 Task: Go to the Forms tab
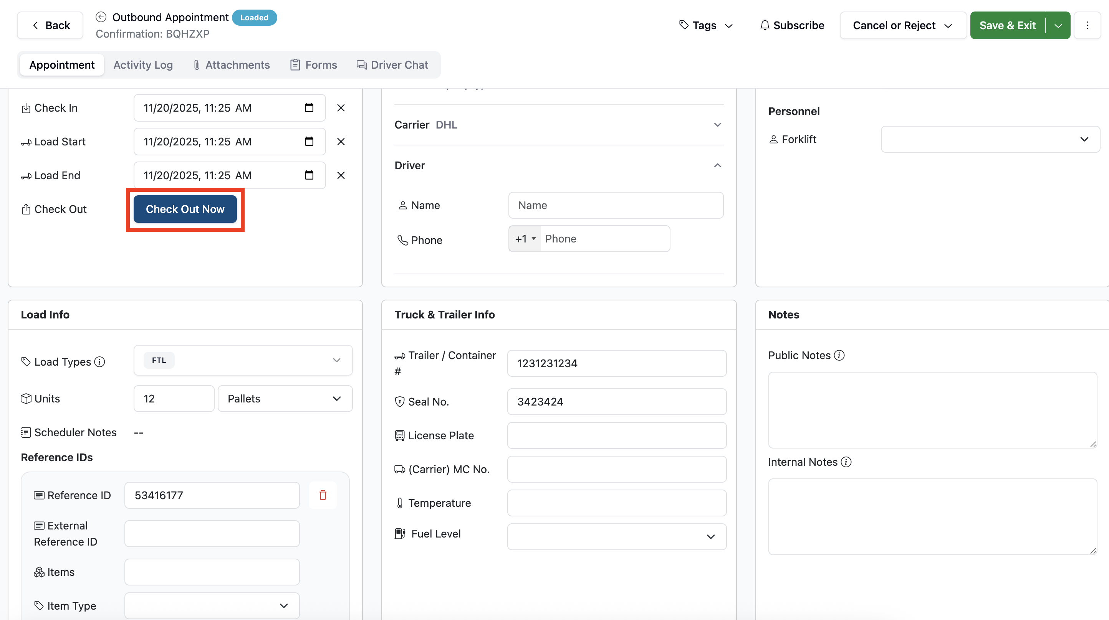(314, 65)
